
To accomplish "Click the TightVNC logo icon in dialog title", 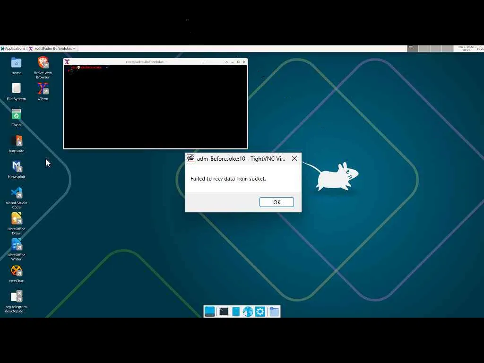I will 190,158.
